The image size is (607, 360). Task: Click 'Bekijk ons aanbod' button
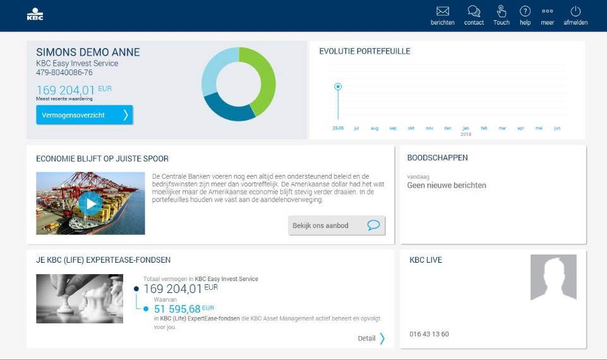point(337,225)
